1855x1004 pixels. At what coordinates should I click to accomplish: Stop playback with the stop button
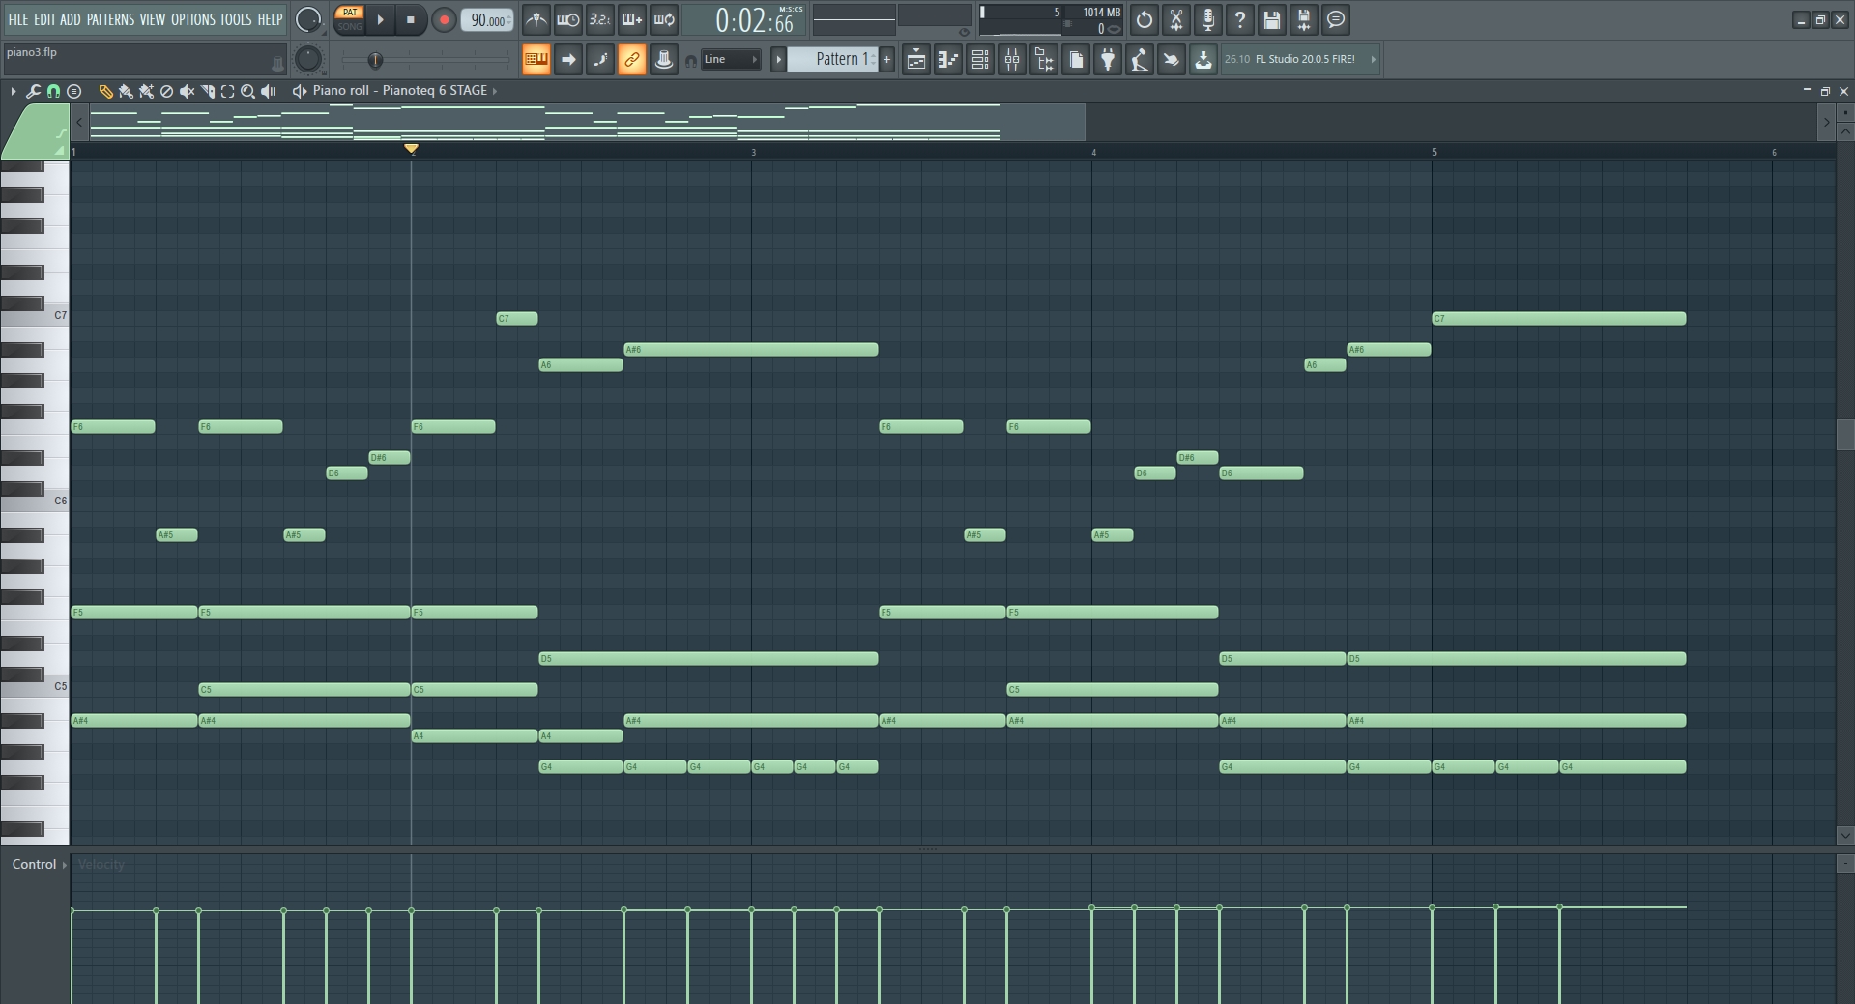pos(411,19)
